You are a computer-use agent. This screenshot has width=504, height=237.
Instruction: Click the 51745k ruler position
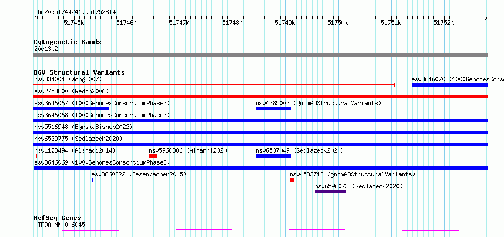(74, 23)
